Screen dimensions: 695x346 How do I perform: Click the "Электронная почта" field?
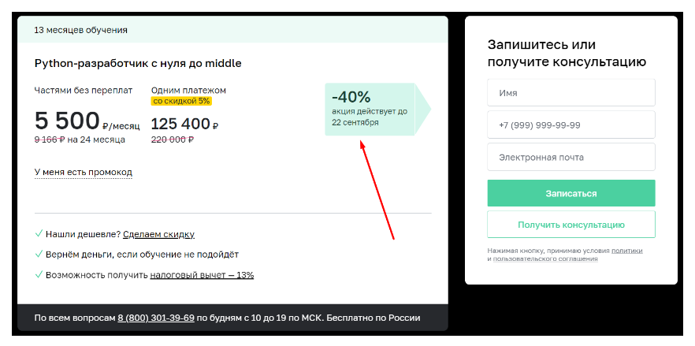click(570, 157)
